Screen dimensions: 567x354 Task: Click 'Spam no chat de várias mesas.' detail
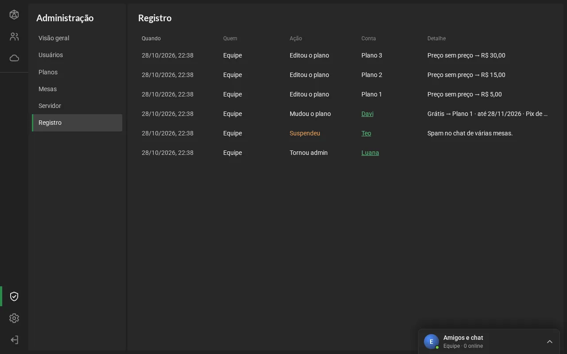click(470, 133)
